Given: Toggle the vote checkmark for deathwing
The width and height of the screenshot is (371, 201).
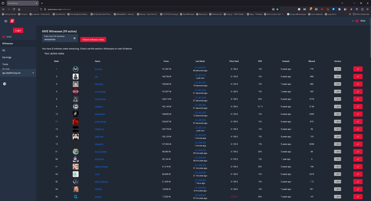Looking at the screenshot, I should click(358, 129).
